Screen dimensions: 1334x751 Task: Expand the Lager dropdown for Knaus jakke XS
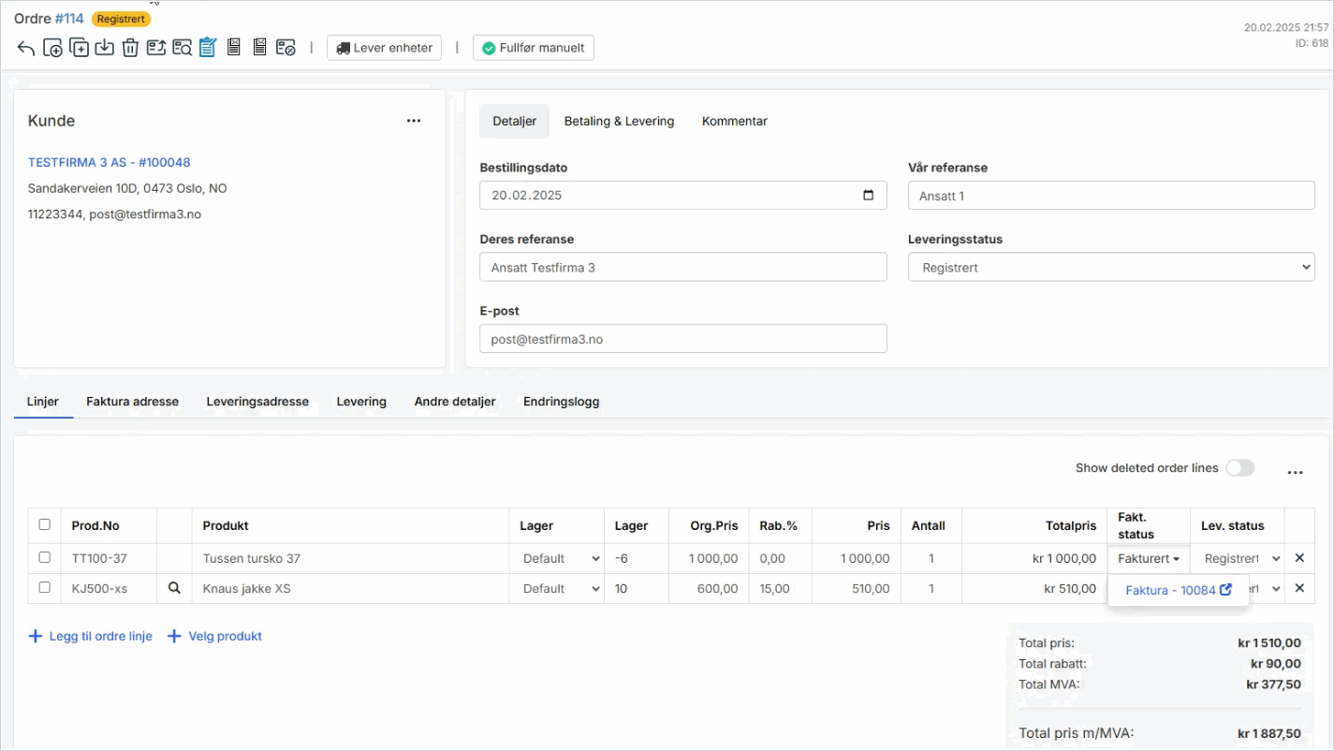(x=561, y=589)
